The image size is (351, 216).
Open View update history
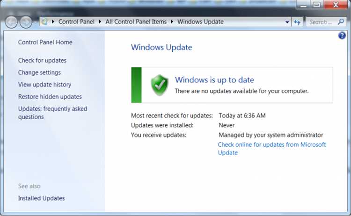pyautogui.click(x=44, y=85)
